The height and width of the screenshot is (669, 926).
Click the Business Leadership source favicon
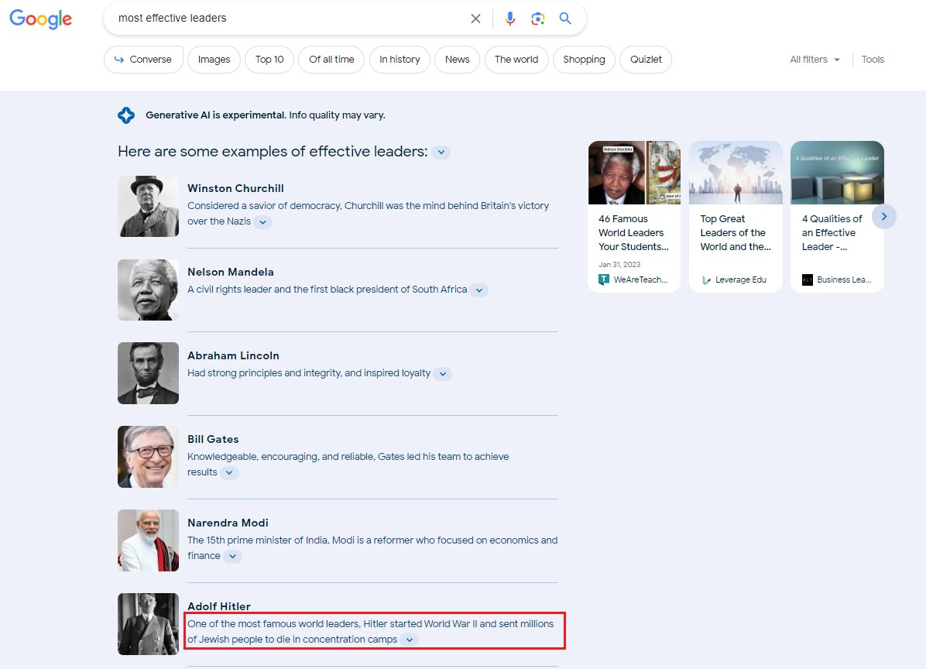click(808, 280)
